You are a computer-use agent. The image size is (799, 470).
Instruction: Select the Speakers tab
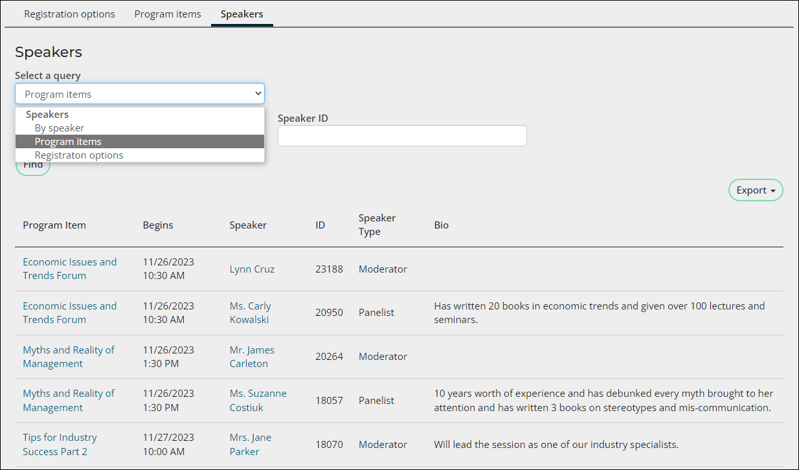242,14
